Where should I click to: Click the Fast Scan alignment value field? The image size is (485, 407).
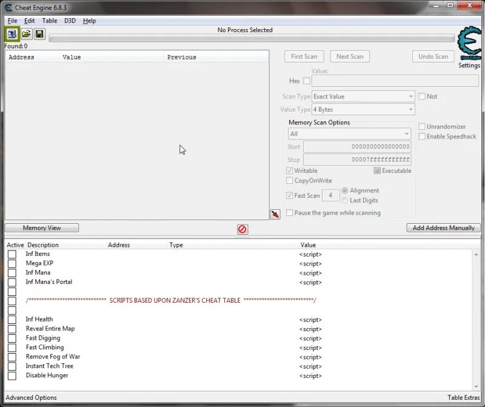pyautogui.click(x=330, y=195)
